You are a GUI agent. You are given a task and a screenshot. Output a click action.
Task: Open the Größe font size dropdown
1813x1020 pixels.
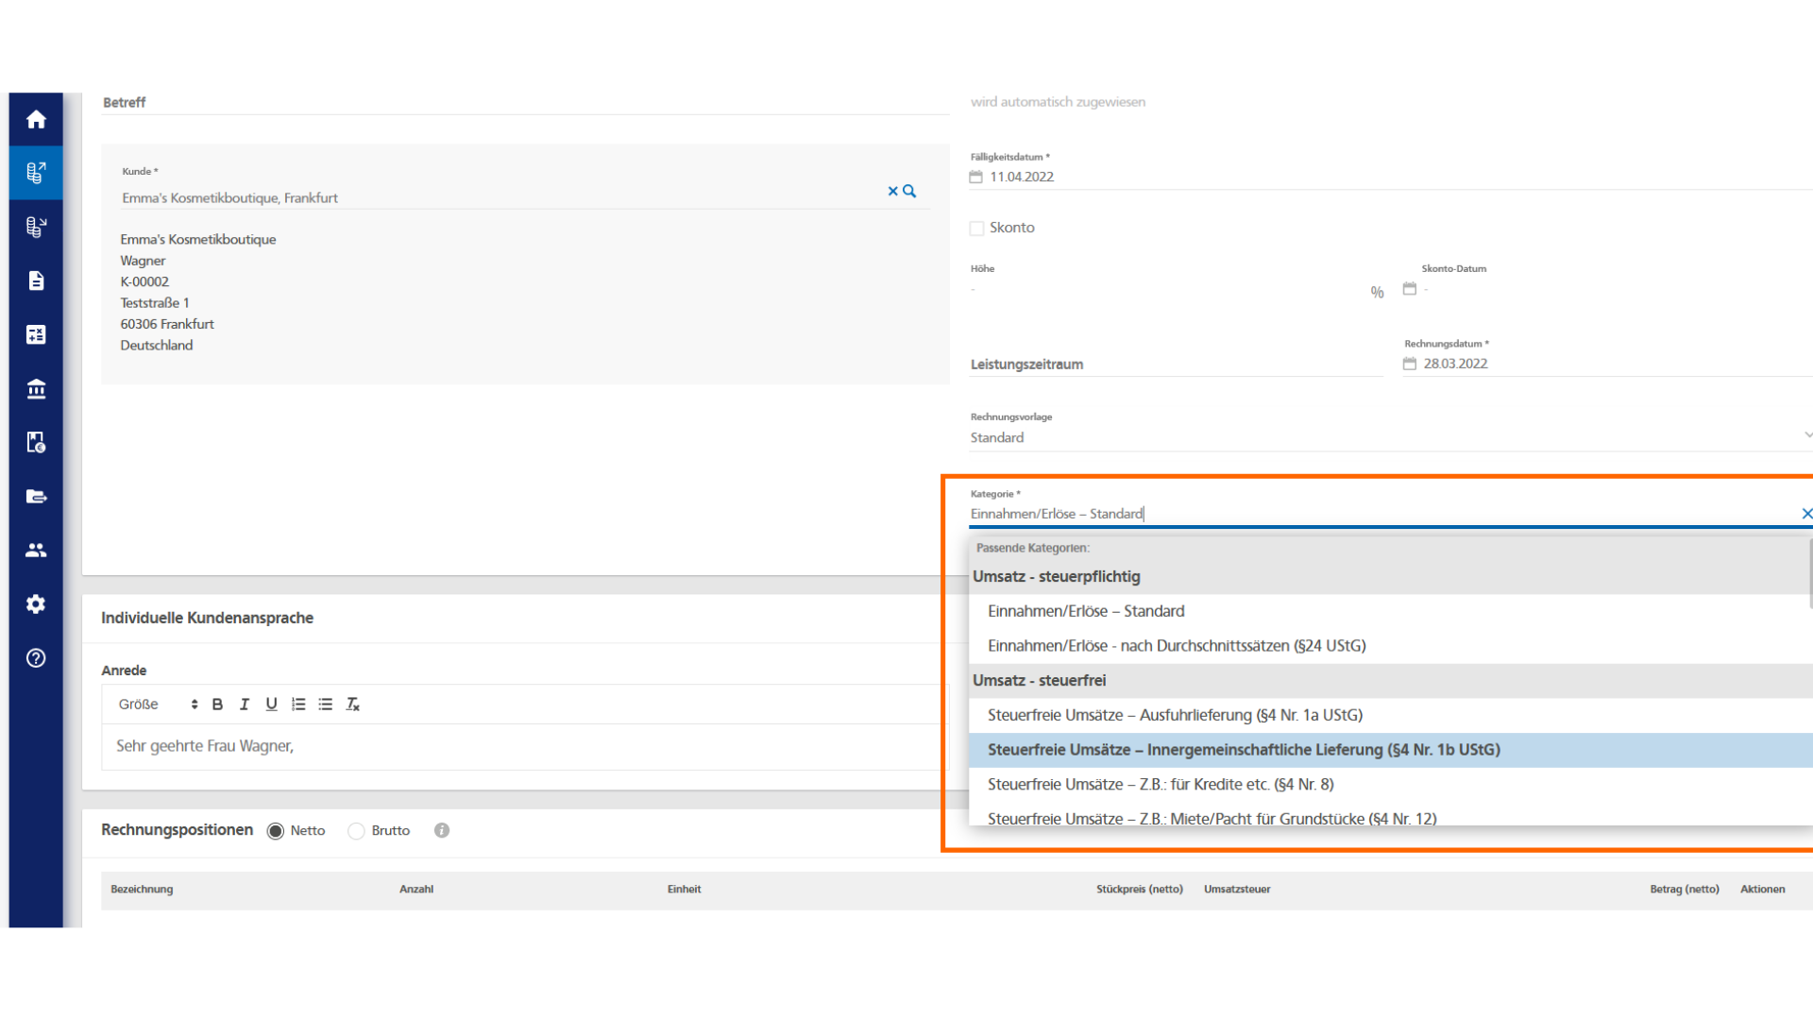click(x=158, y=705)
